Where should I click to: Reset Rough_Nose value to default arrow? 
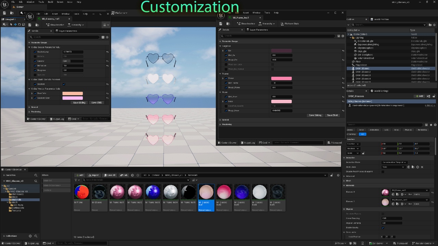point(343,111)
